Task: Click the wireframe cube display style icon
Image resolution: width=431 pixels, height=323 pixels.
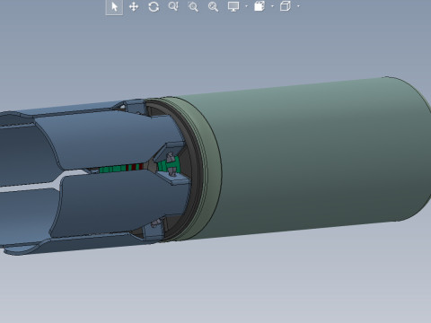Action: [286, 6]
